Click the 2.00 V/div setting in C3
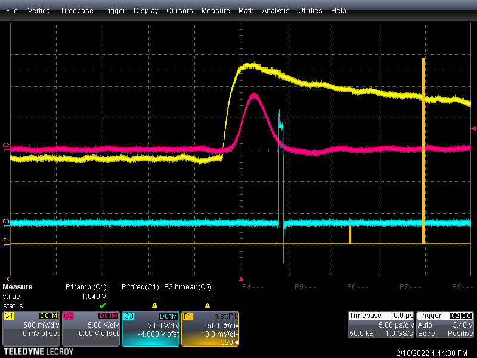Screen dimensions: 477x358 click(163, 325)
